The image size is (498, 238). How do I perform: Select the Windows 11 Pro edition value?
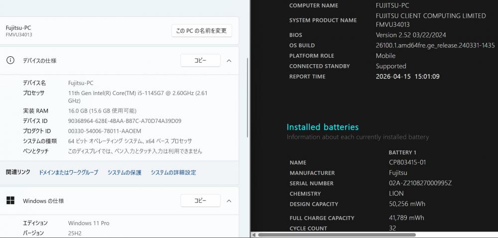click(89, 223)
